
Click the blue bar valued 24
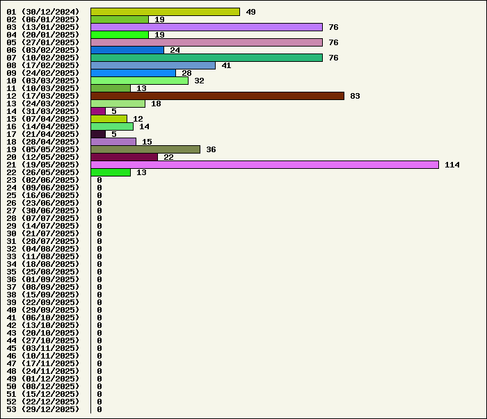pos(127,50)
